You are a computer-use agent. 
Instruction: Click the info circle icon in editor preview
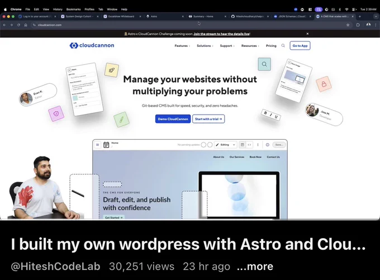tap(267, 145)
